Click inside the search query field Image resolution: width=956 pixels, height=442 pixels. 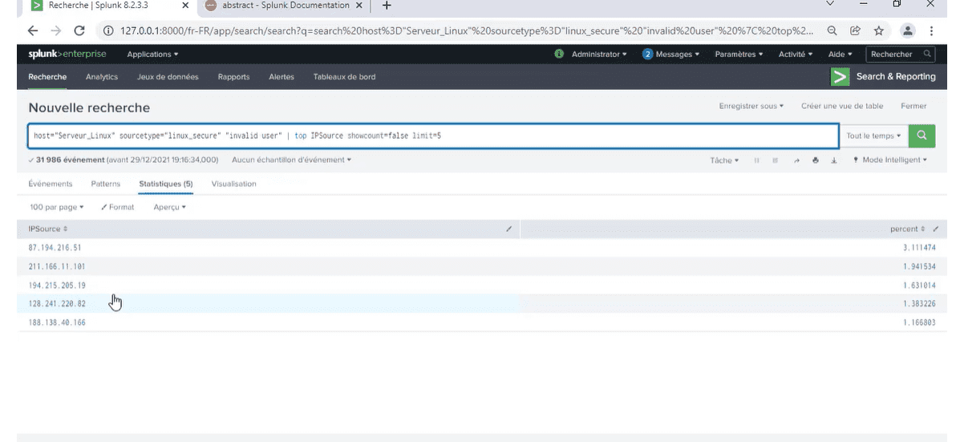tap(433, 136)
